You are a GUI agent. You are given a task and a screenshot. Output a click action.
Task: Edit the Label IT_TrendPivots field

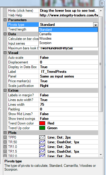point(69,72)
